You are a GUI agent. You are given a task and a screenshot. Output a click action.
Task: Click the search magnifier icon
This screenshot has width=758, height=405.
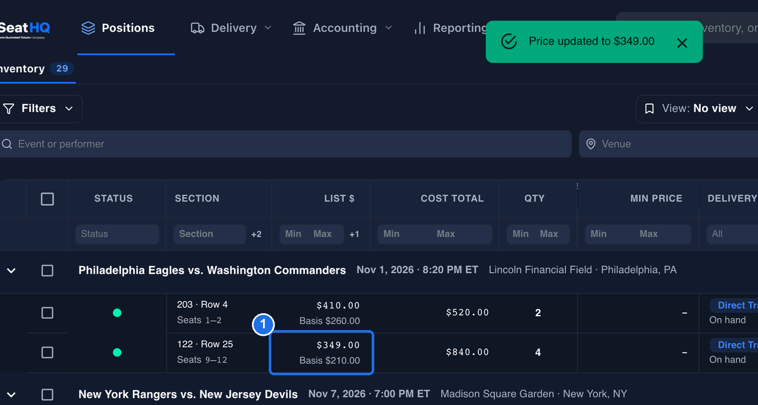click(7, 144)
